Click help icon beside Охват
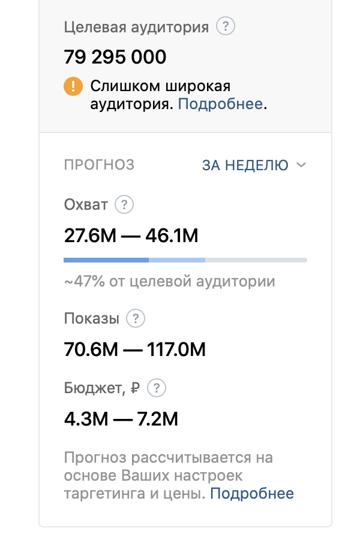 coord(124,205)
